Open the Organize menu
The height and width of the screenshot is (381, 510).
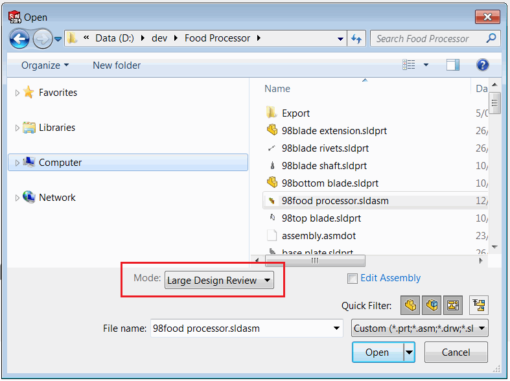pos(45,65)
